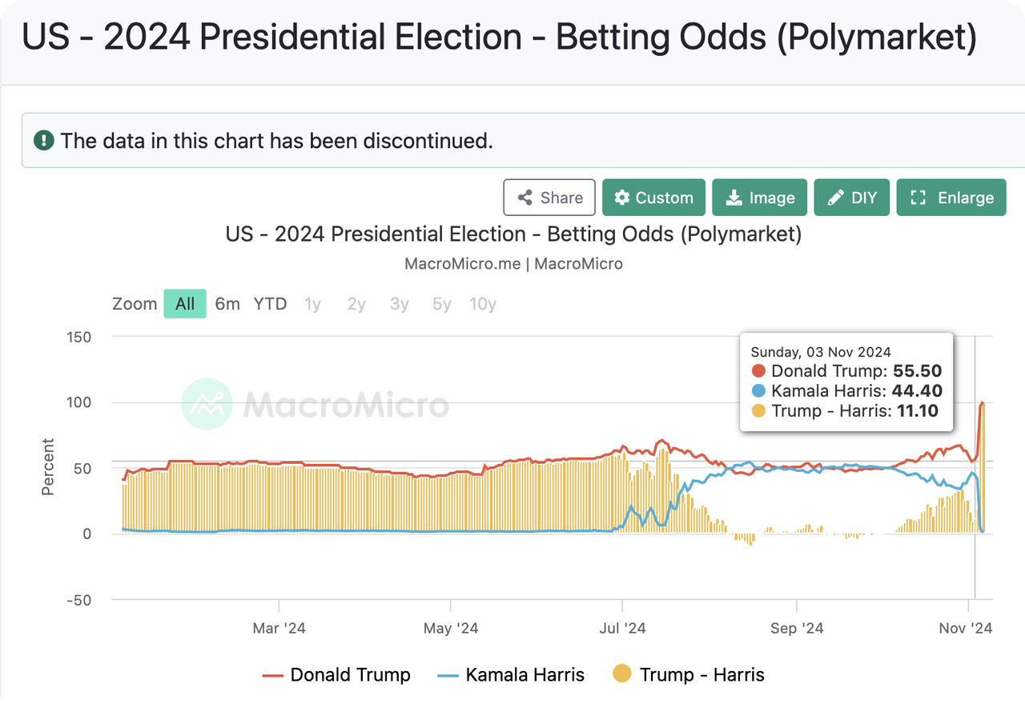
Task: Click the Nov '24 x-axis label
Action: point(966,629)
